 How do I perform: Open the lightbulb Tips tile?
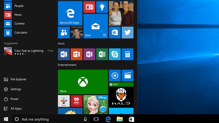(x=102, y=7)
